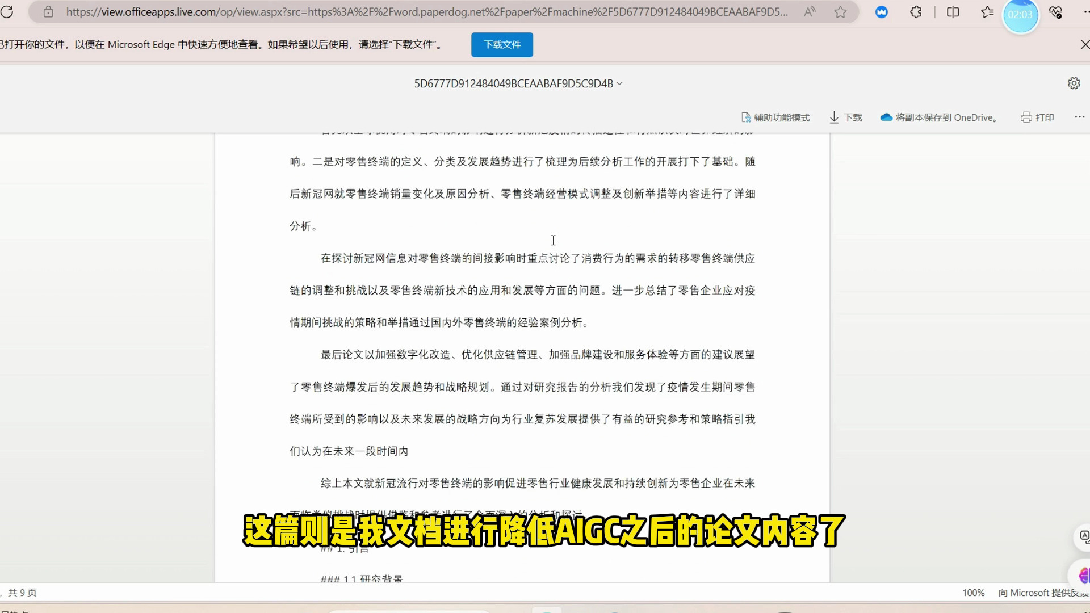Save copy to OneDrive
This screenshot has height=613, width=1090.
[x=939, y=117]
